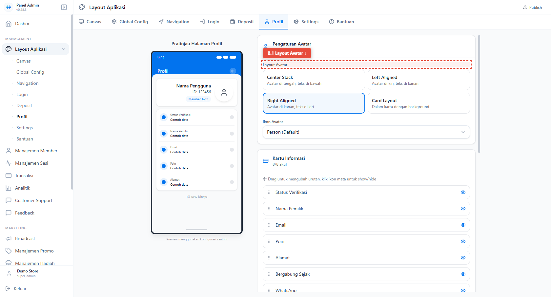Click the drag handle for Email
This screenshot has height=297, width=551.
269,225
